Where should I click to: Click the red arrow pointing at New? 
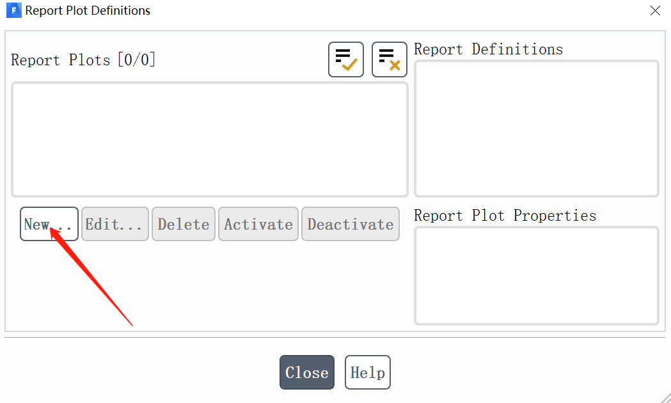point(91,274)
